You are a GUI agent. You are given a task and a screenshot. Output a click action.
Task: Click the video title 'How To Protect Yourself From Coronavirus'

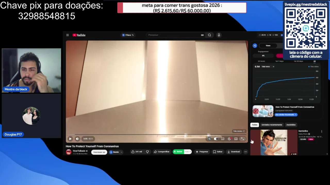point(92,146)
